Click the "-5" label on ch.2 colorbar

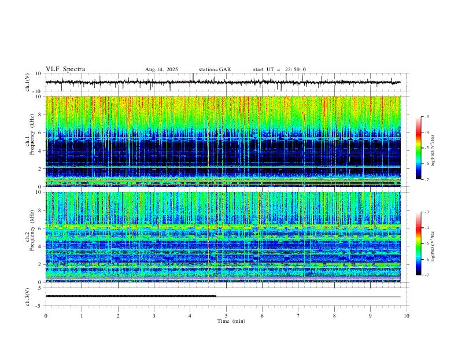pos(427,244)
